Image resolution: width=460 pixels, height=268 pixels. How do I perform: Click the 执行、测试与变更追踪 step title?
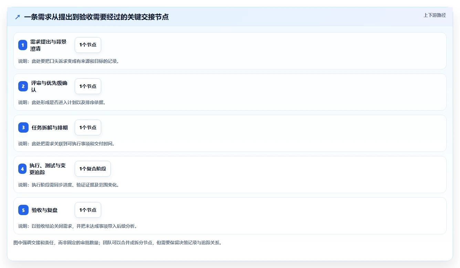pyautogui.click(x=48, y=169)
